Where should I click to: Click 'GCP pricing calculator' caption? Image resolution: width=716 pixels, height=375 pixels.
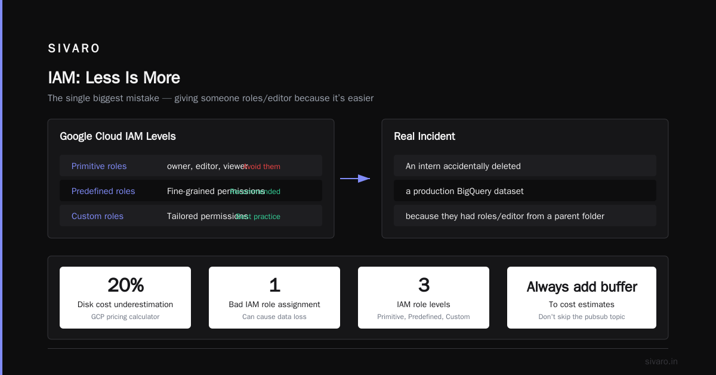point(125,317)
